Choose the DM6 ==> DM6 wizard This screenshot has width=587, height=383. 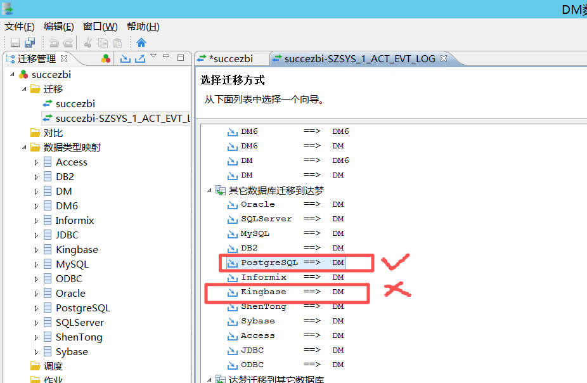coord(288,131)
